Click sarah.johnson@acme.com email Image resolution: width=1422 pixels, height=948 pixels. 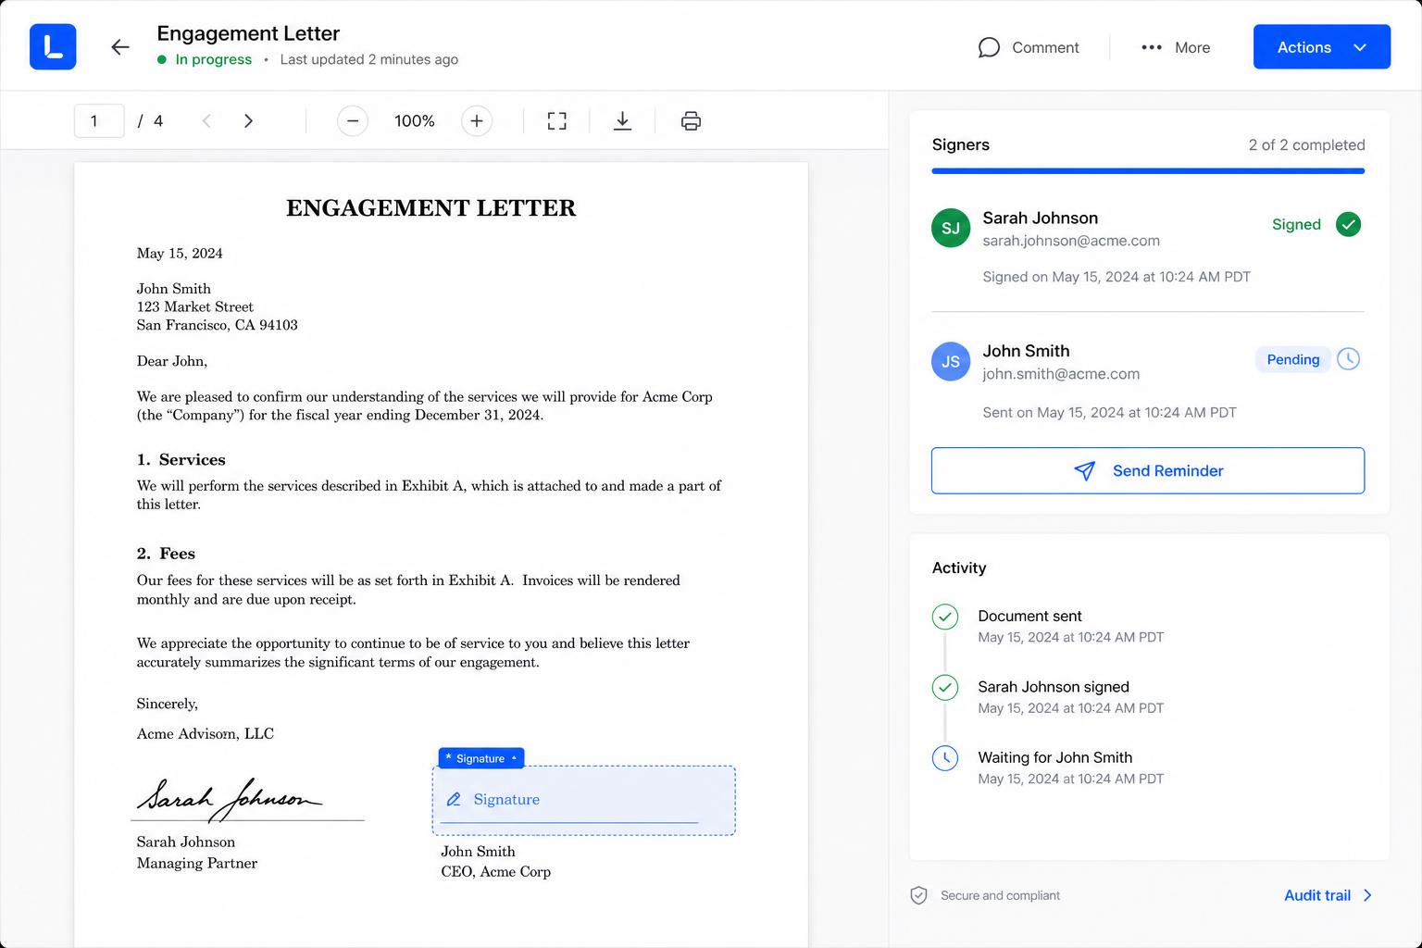tap(1071, 241)
